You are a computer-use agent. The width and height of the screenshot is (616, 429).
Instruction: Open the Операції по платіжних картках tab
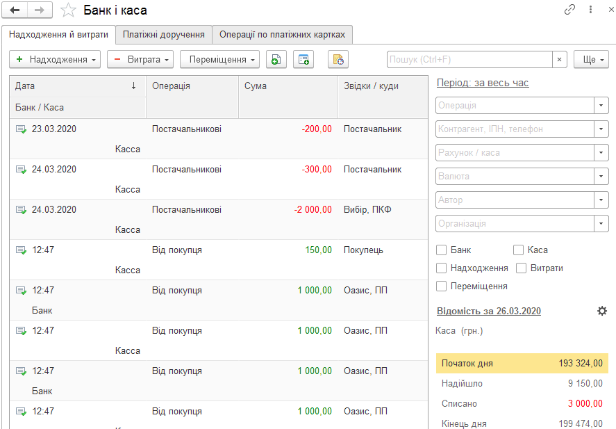[282, 35]
